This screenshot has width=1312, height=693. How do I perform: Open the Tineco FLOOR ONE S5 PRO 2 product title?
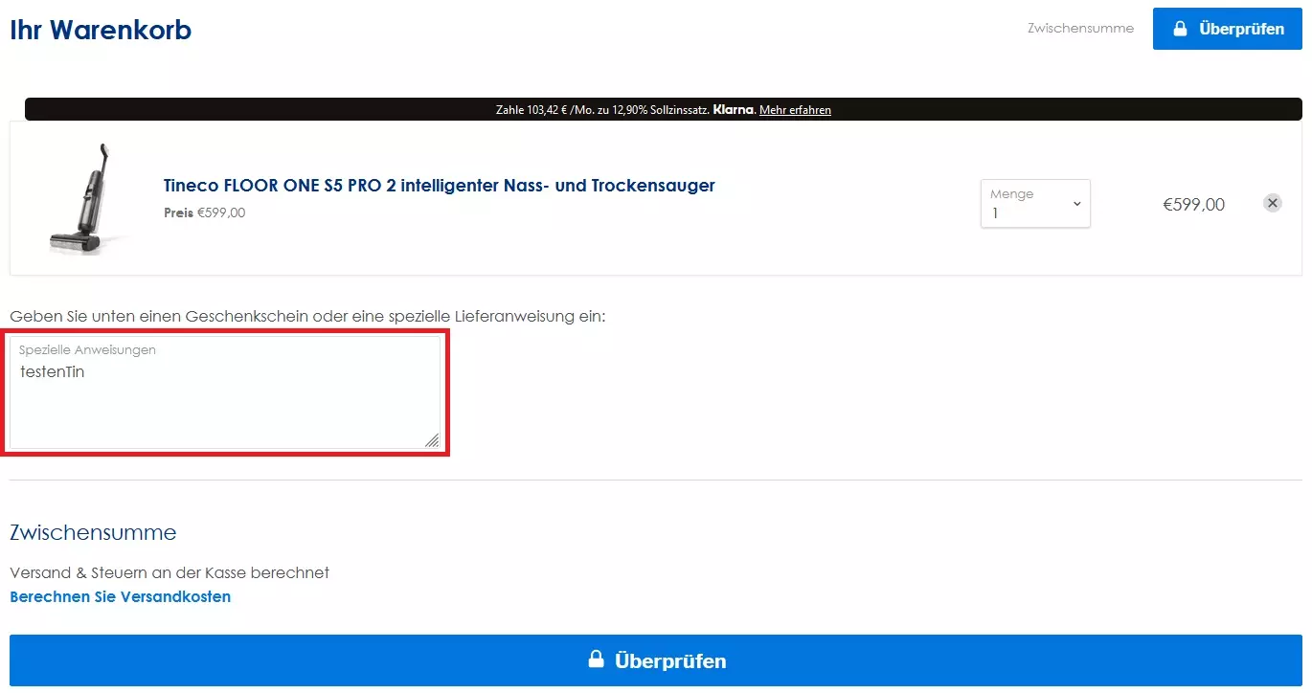tap(440, 186)
